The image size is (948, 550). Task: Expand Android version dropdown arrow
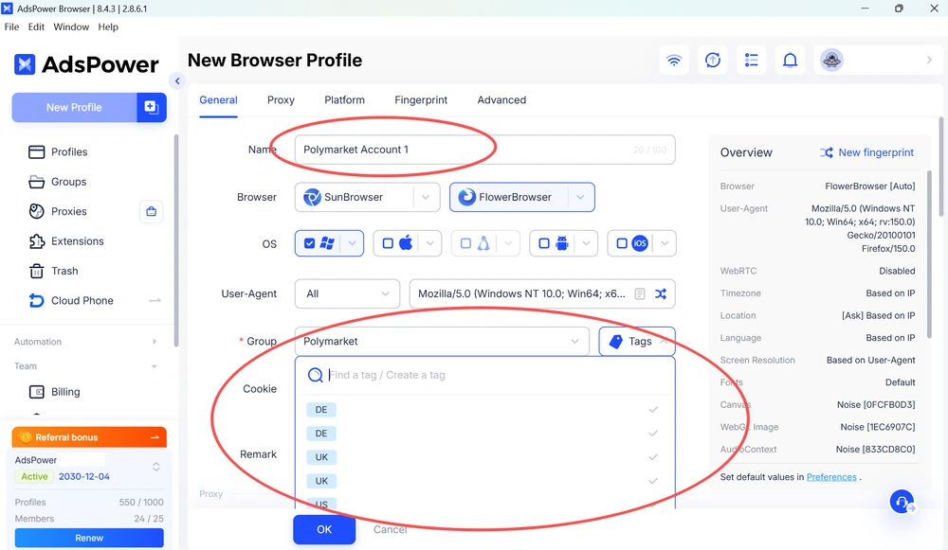pos(586,243)
